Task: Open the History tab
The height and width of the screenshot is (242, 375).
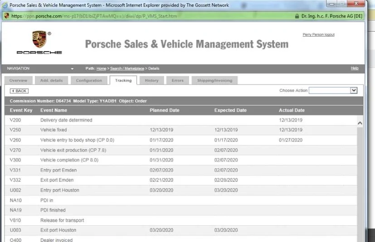Action: point(151,81)
